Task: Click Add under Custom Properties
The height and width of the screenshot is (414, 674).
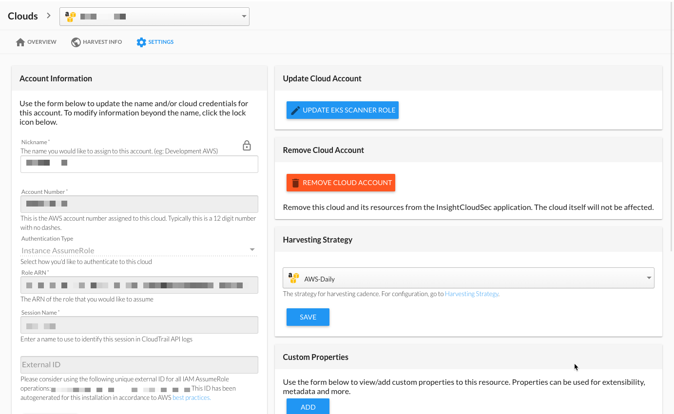Action: [x=308, y=407]
